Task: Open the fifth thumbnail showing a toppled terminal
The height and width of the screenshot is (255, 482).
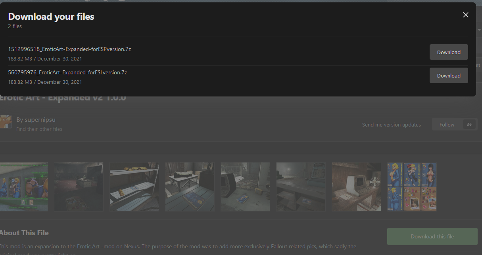Action: 245,187
